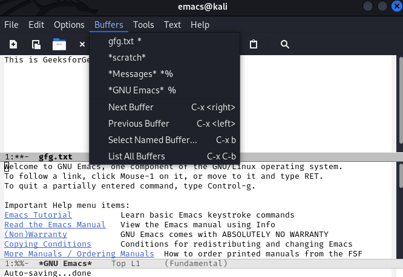Open the Options menu
The height and width of the screenshot is (277, 403).
tap(69, 25)
